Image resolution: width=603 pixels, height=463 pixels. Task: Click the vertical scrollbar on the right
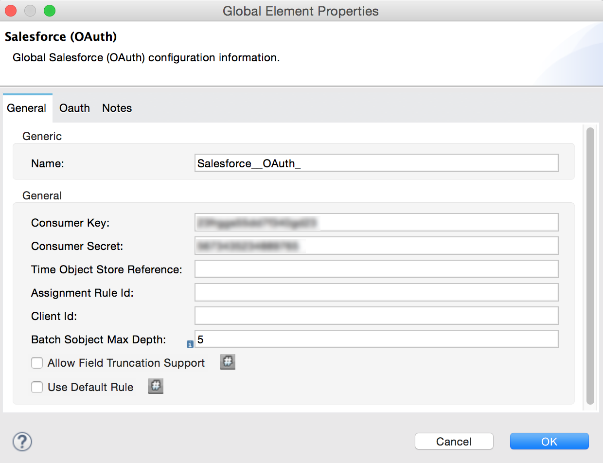tap(590, 266)
